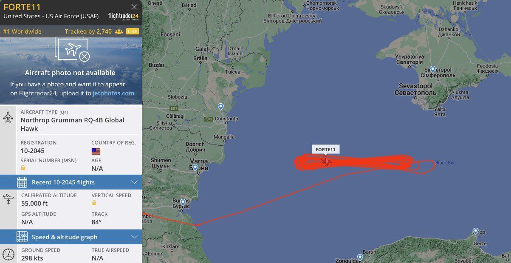Expand Speed & altitude graph chevron
Screen dimensions: 511x263
tap(135, 237)
